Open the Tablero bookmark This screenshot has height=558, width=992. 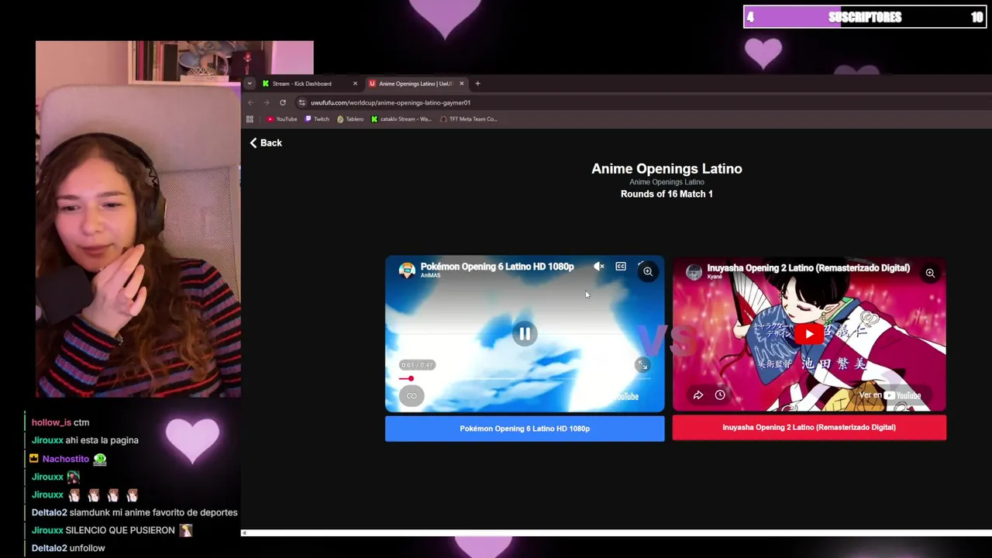point(350,119)
